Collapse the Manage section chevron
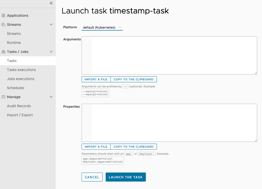 tap(51, 97)
